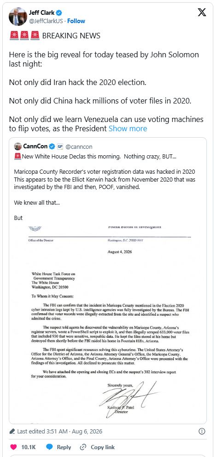Click the blue verified badge beside Jeff Clark
Screen dimensions: 217x457
click(x=59, y=12)
